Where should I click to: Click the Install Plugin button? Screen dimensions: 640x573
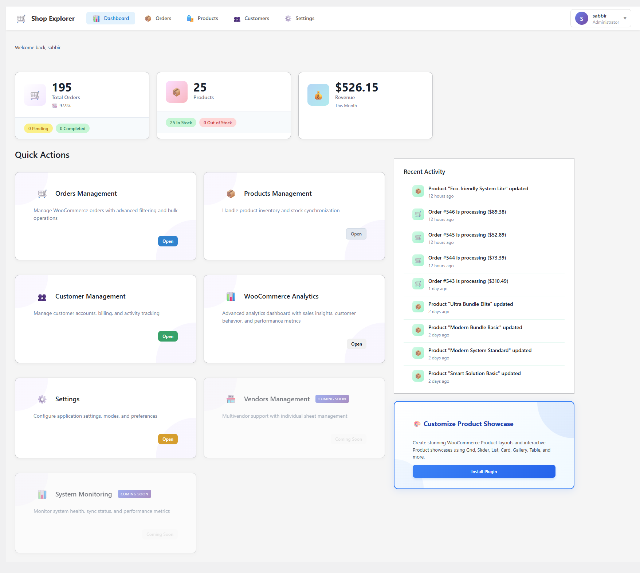484,471
